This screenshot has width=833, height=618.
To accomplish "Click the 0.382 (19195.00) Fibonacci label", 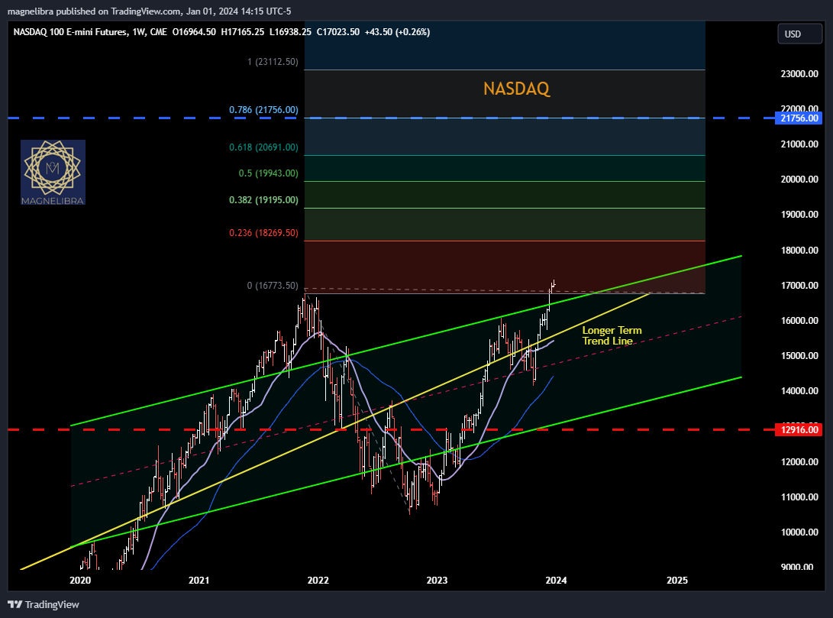I will point(263,200).
